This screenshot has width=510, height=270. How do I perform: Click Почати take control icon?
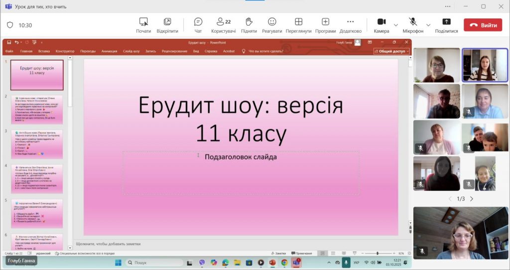click(x=143, y=25)
